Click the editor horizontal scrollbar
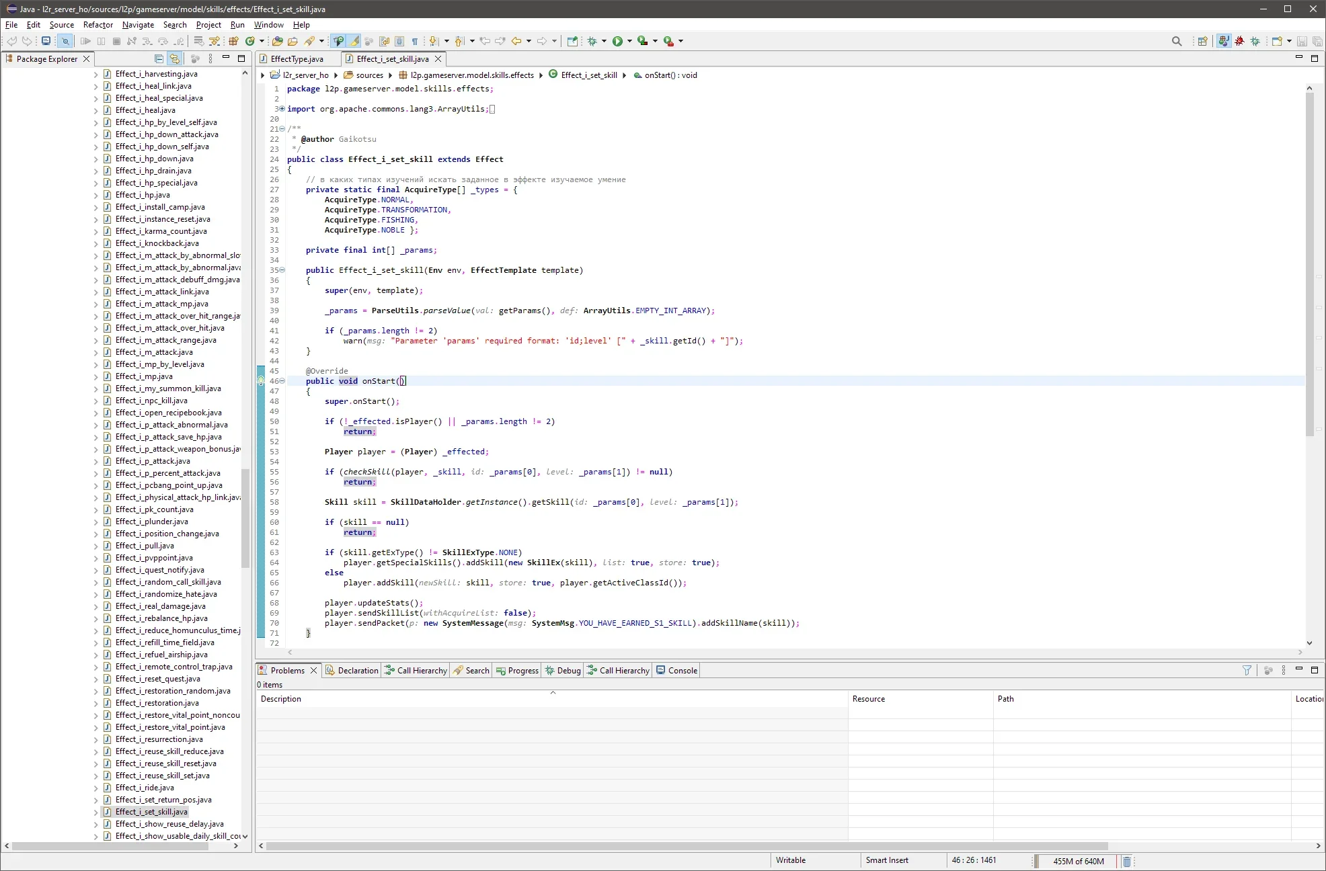 coord(796,652)
